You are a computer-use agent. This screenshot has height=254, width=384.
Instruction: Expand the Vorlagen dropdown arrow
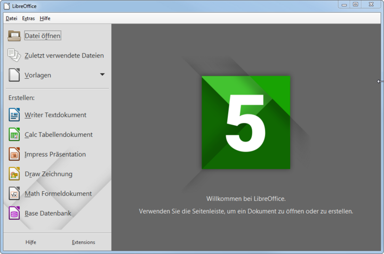pos(102,75)
